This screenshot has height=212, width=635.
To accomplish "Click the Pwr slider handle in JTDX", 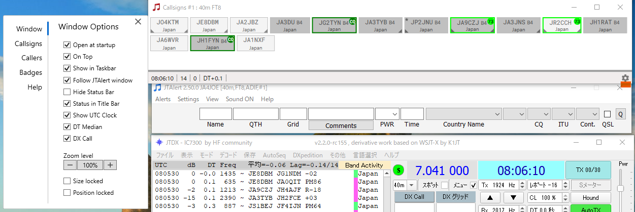I will pos(620,188).
